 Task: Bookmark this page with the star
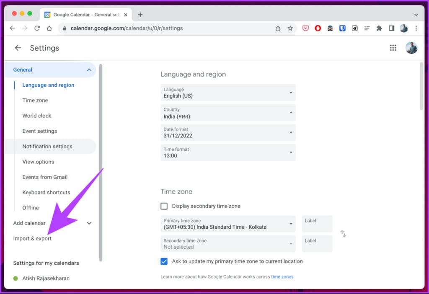point(290,28)
